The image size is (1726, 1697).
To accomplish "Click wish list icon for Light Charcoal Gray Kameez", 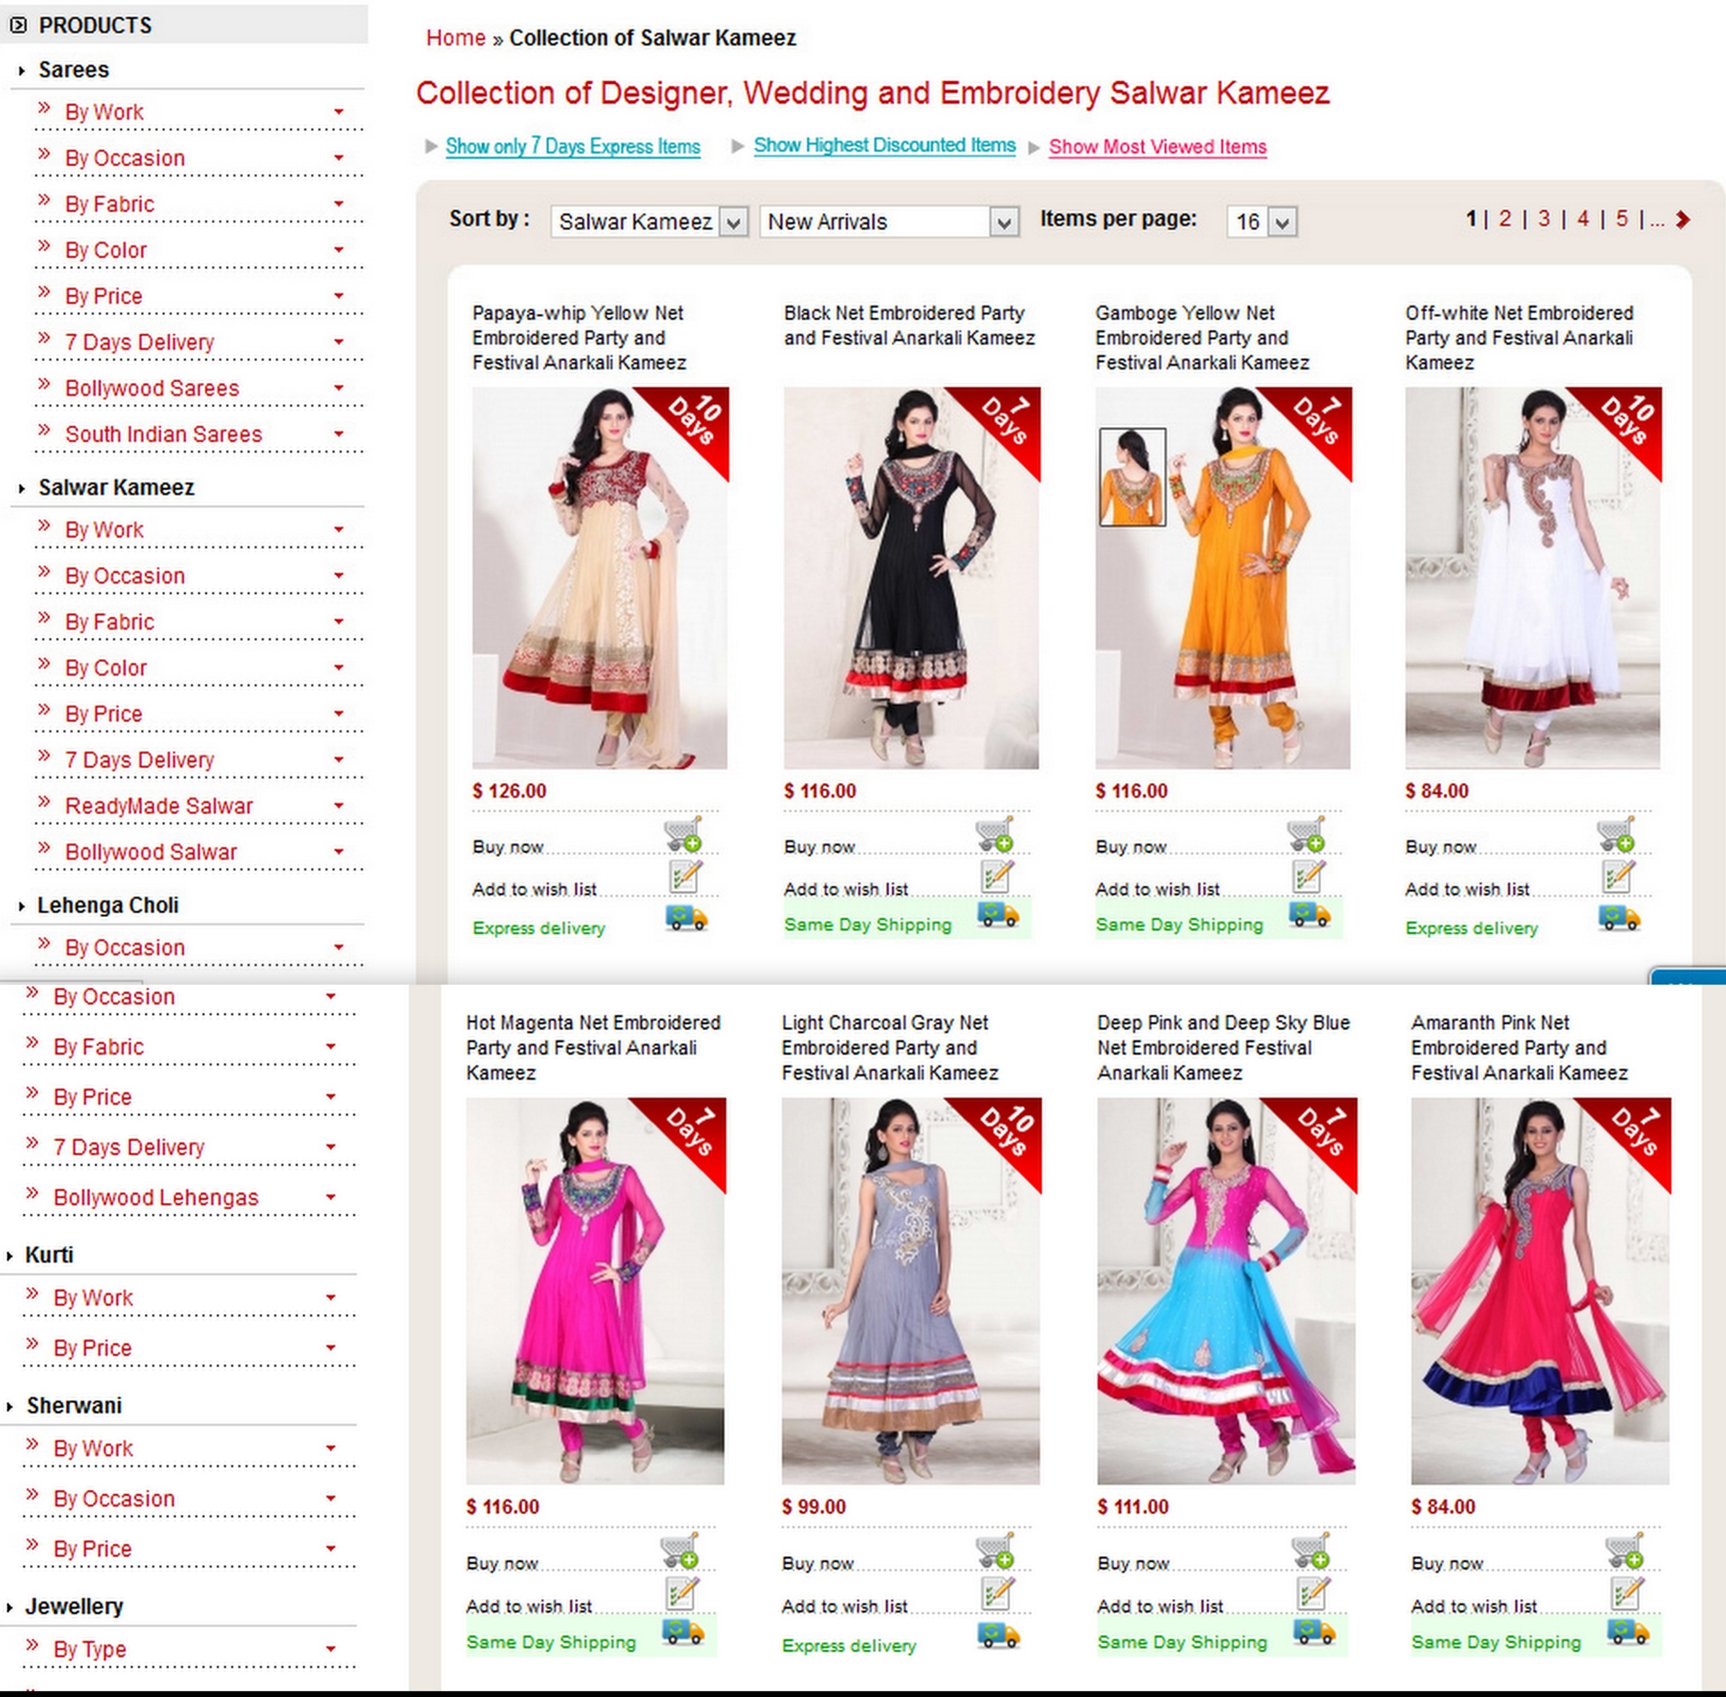I will (998, 1593).
